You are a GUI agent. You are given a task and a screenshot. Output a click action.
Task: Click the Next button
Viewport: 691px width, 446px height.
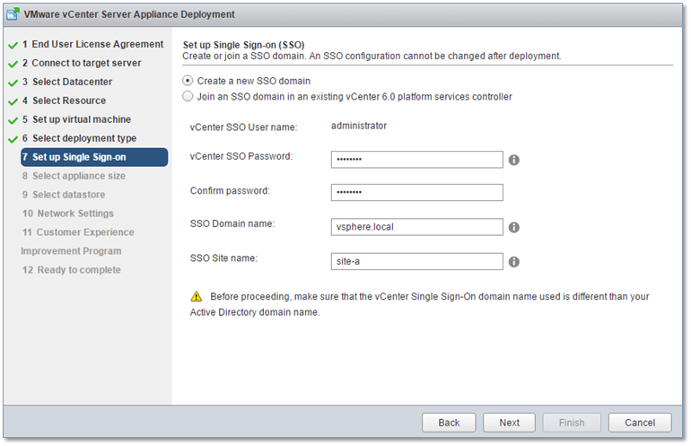509,423
